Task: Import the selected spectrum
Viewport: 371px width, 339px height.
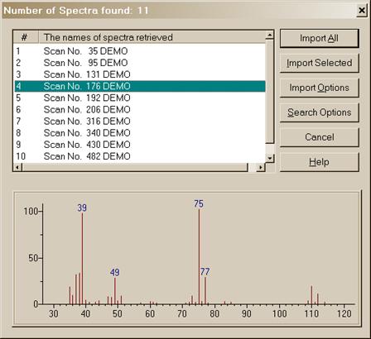Action: coord(320,63)
